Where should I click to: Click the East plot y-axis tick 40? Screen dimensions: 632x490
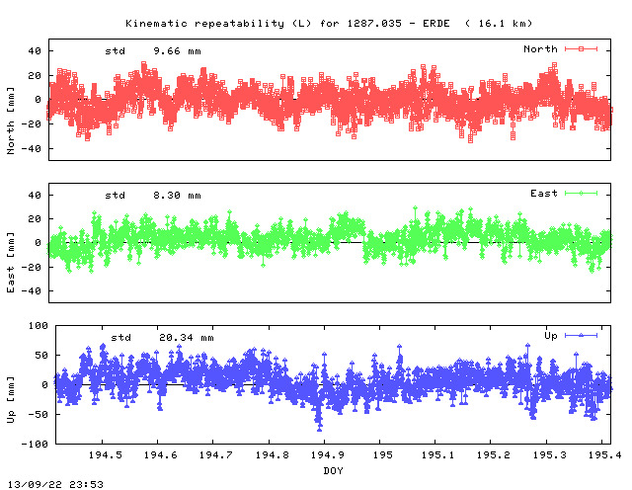tap(35, 196)
